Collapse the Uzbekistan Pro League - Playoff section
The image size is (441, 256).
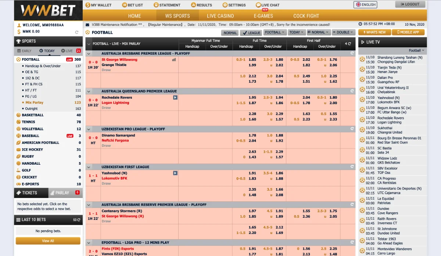[88, 129]
